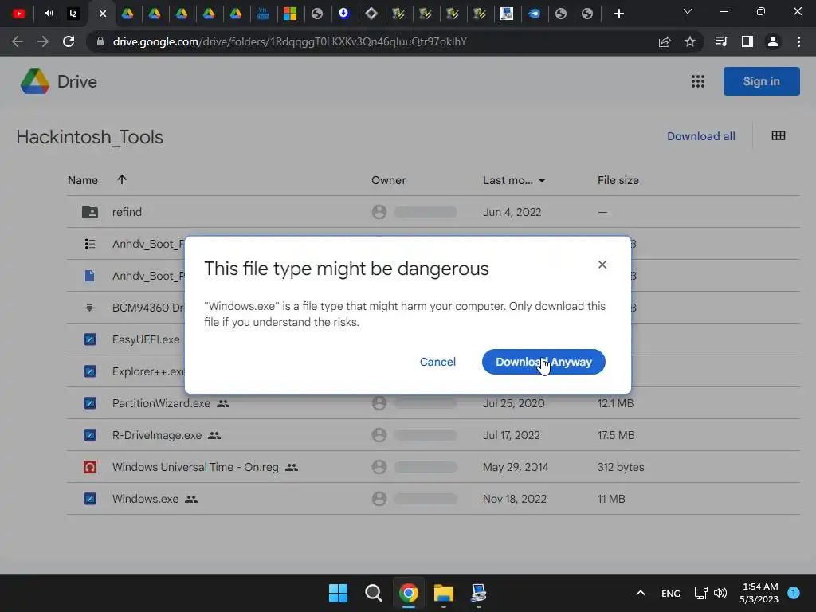Open File Explorer from taskbar
Viewport: 816px width, 612px height.
point(444,593)
